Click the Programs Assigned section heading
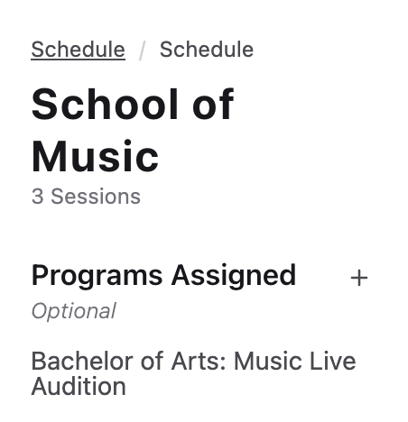This screenshot has height=422, width=408. click(164, 275)
